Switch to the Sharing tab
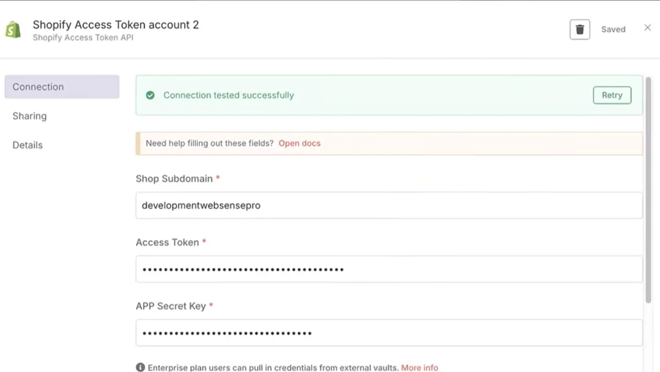The height and width of the screenshot is (372, 660). tap(29, 116)
